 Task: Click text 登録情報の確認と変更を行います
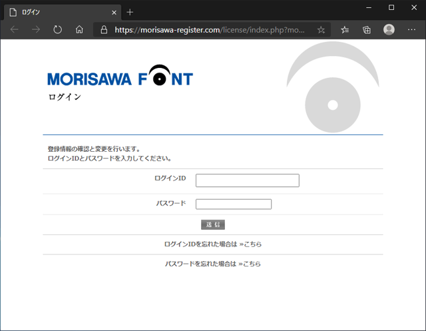click(x=94, y=149)
